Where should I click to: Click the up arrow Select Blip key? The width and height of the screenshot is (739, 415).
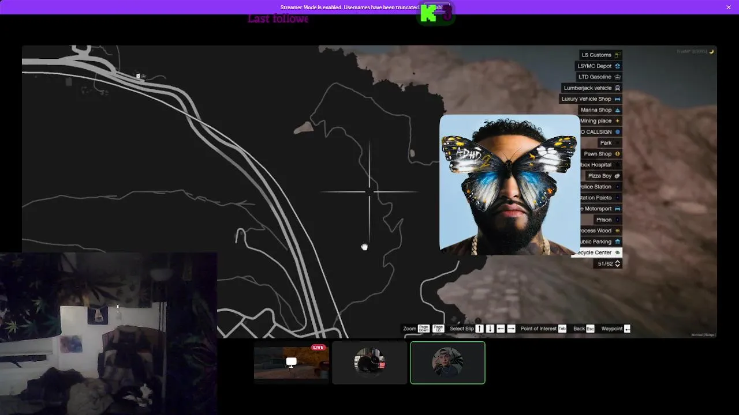479,329
